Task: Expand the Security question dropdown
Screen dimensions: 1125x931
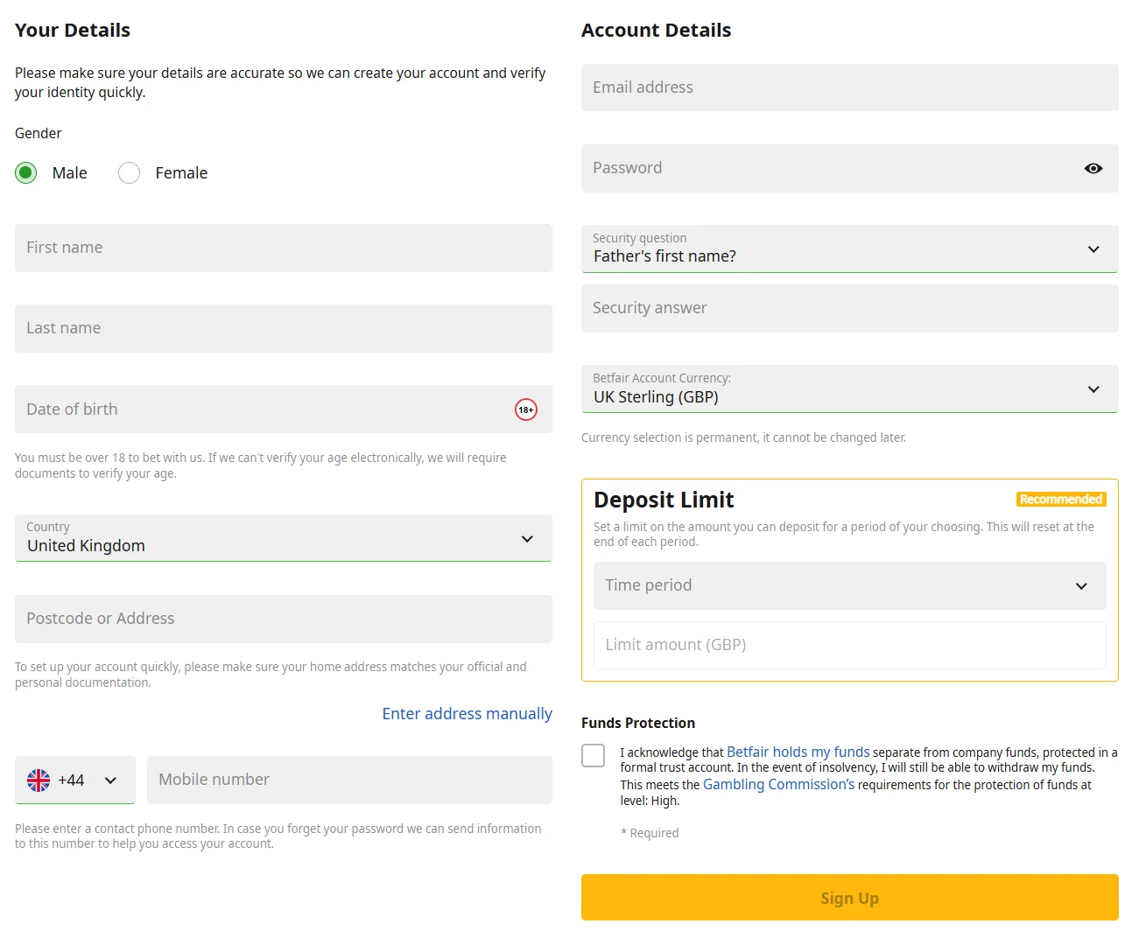Action: point(850,248)
